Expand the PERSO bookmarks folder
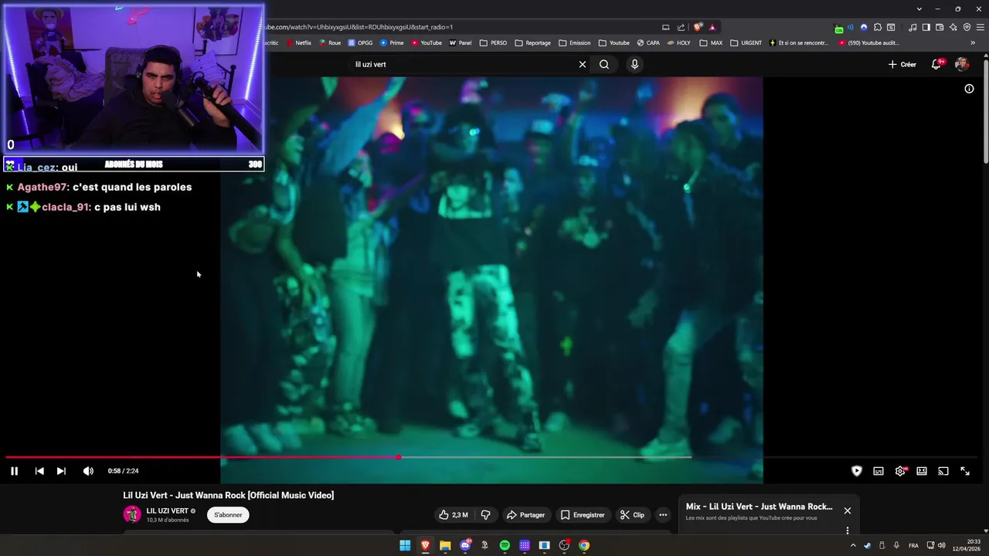 point(494,43)
